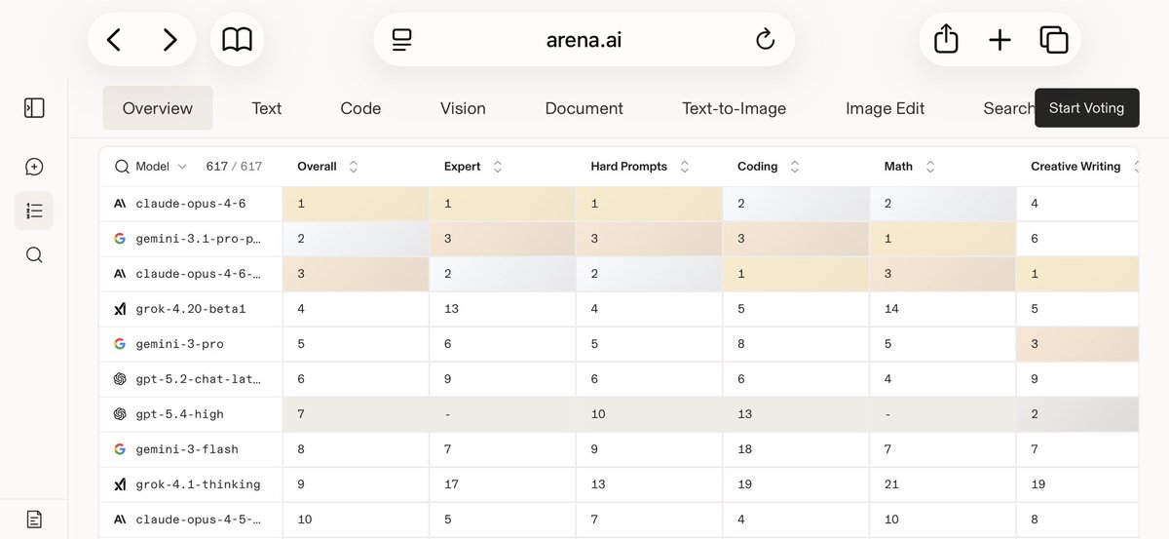Sort by the Math column

click(x=929, y=167)
